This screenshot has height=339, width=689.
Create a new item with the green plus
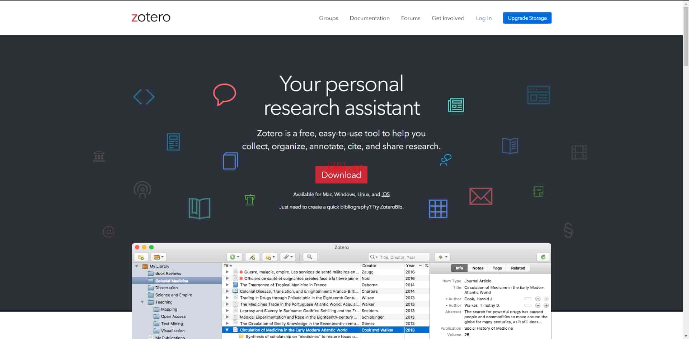233,257
